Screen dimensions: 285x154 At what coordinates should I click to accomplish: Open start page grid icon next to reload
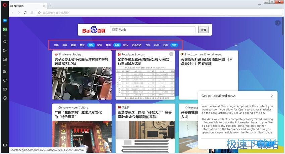[32, 13]
